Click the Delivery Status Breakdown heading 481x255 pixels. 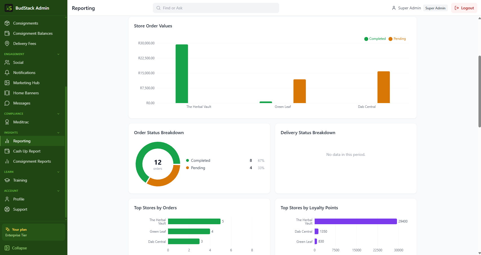pos(308,132)
